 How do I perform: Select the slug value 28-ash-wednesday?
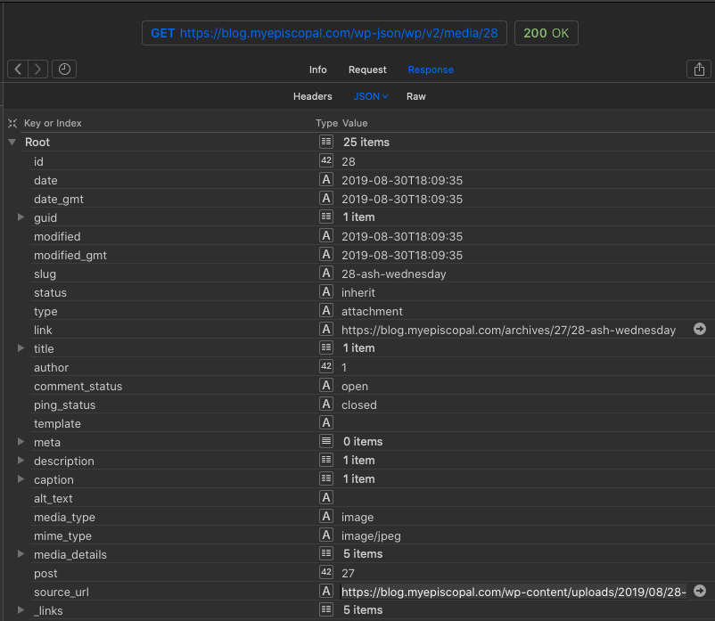pyautogui.click(x=393, y=274)
